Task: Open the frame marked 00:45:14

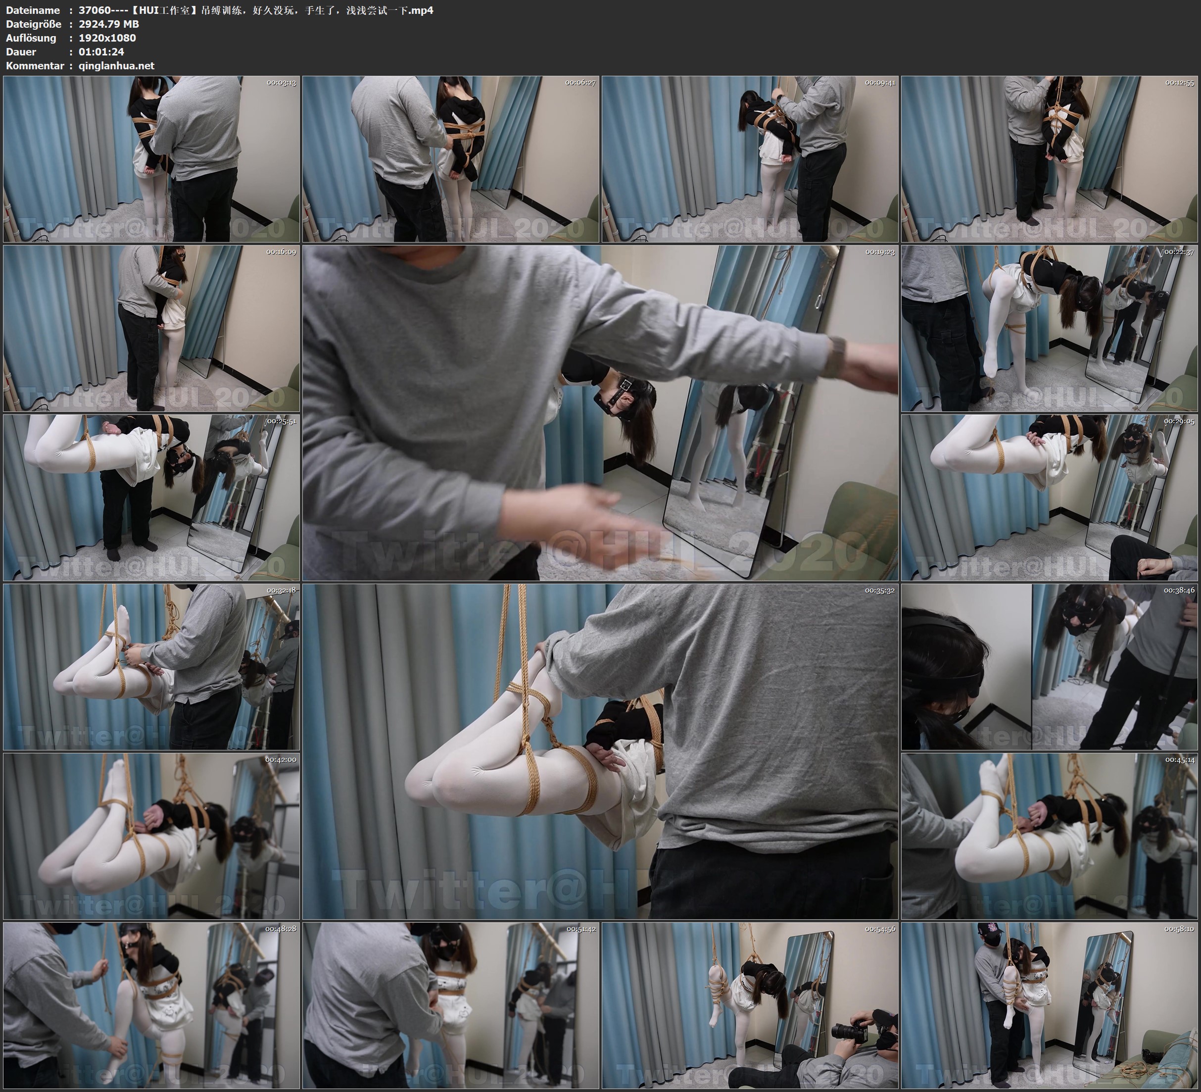Action: point(1049,836)
